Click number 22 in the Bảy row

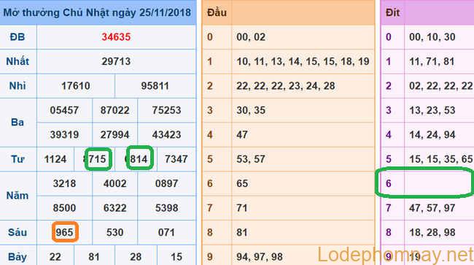tap(55, 257)
